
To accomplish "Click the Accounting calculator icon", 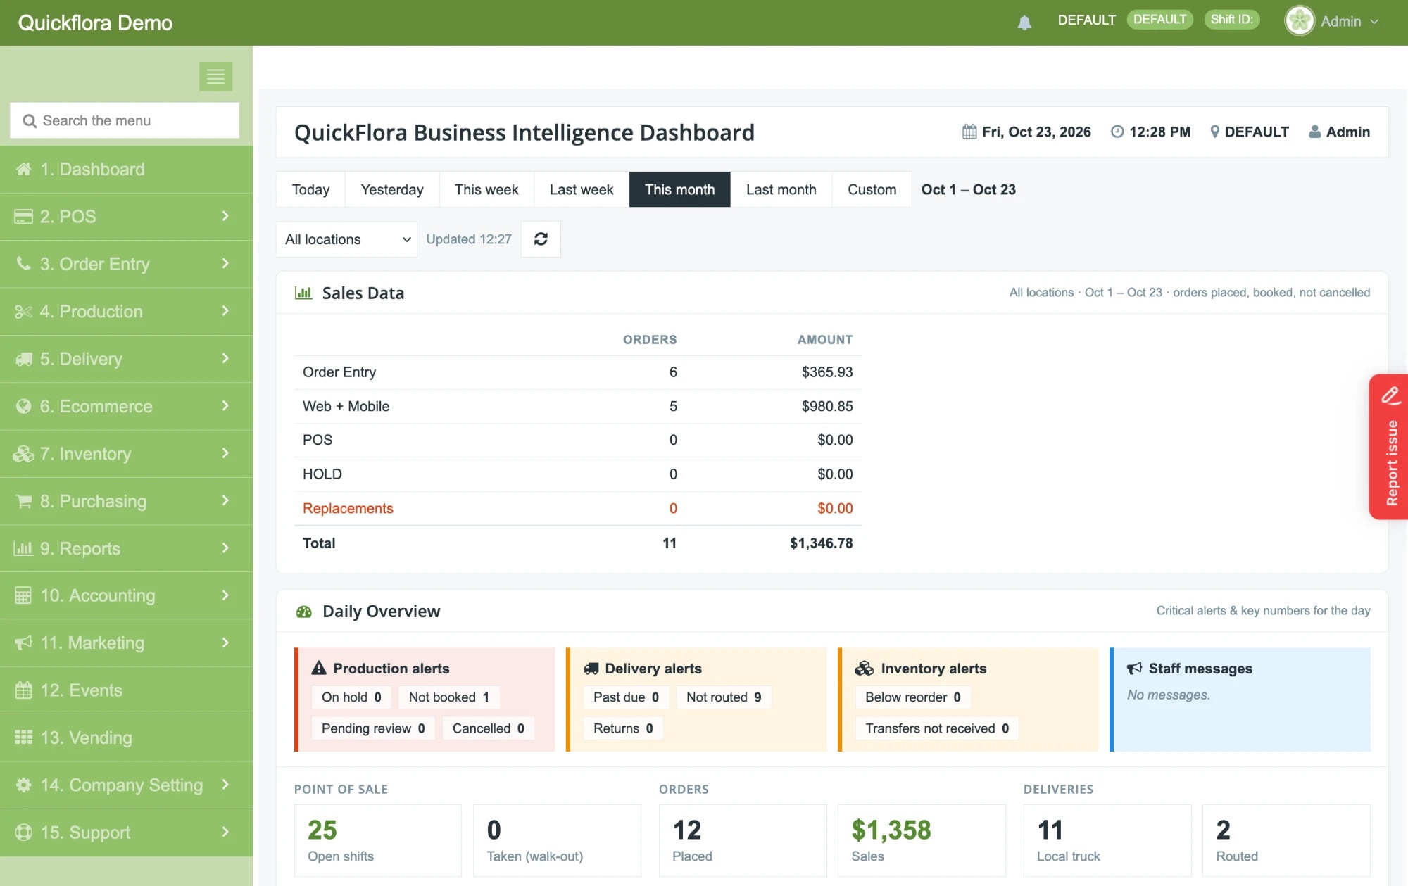I will 24,595.
